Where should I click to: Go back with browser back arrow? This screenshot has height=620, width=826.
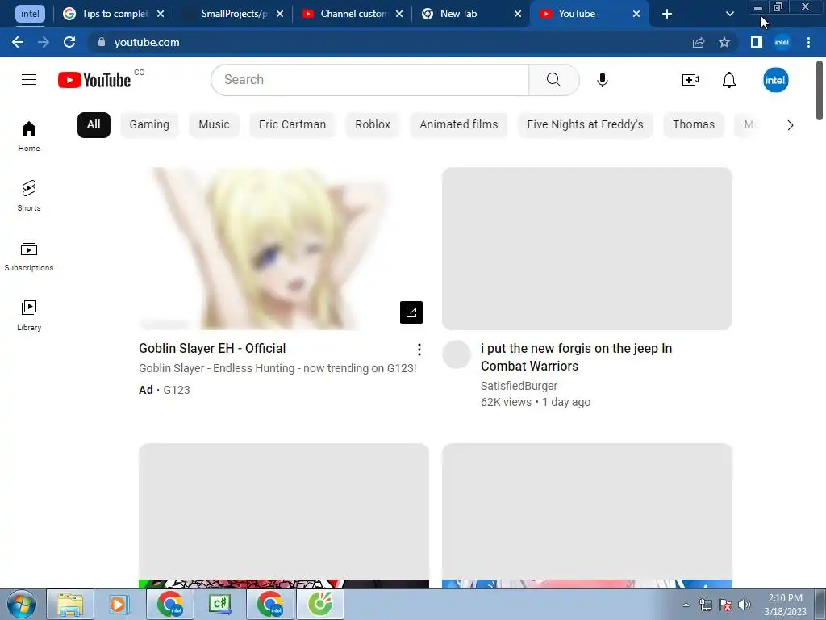coord(18,42)
